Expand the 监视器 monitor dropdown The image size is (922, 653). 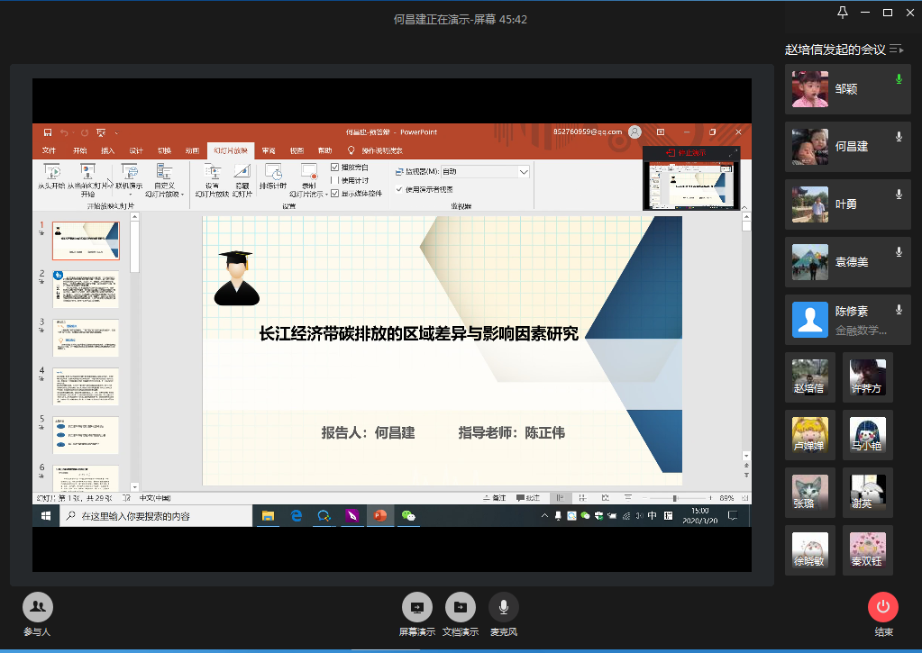pos(524,171)
